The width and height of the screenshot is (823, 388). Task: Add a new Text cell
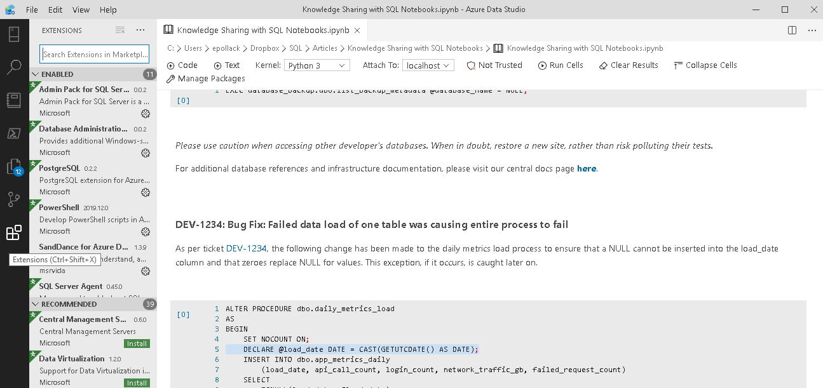pos(227,65)
